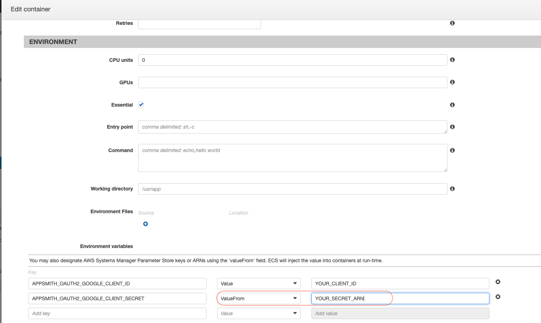
Task: View info tooltip next to Command field
Action: pyautogui.click(x=452, y=150)
